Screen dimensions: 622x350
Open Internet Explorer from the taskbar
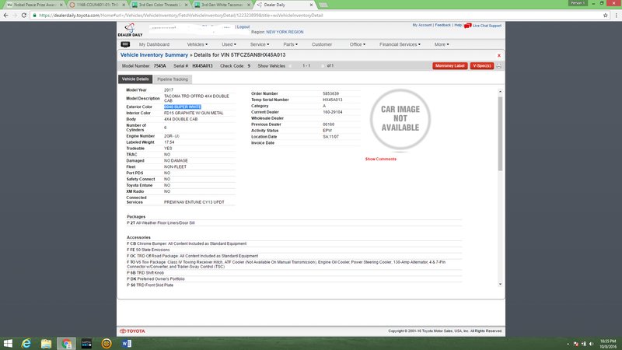[x=26, y=344]
